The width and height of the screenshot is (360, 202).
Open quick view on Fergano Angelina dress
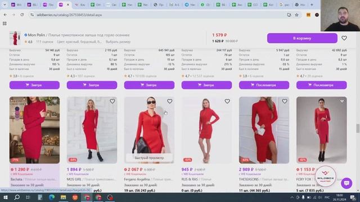click(x=149, y=158)
